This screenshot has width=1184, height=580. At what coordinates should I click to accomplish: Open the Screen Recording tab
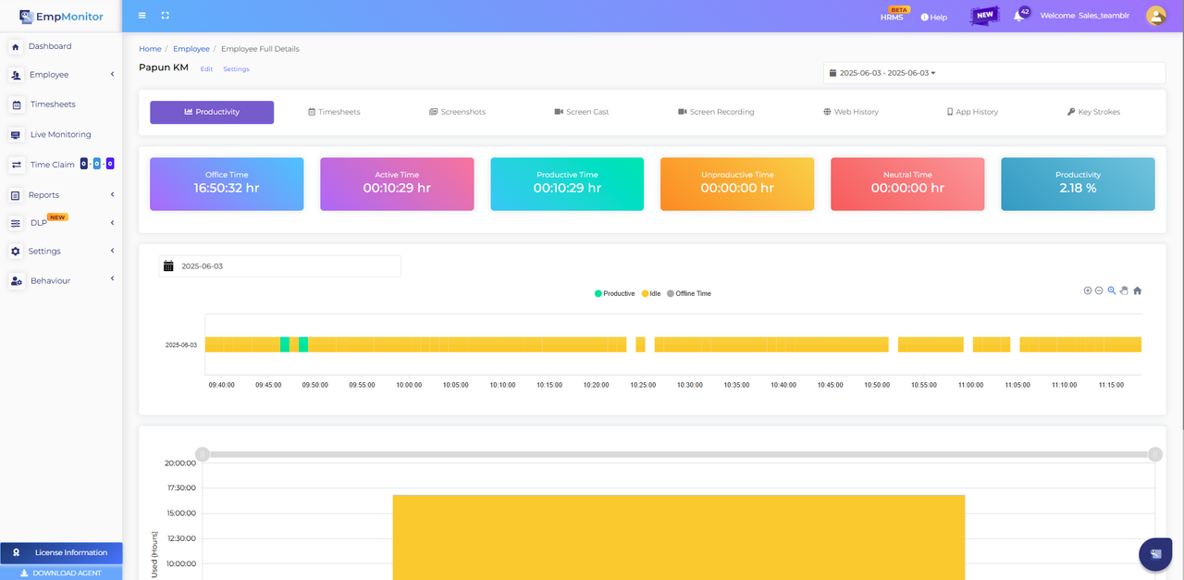pyautogui.click(x=716, y=112)
